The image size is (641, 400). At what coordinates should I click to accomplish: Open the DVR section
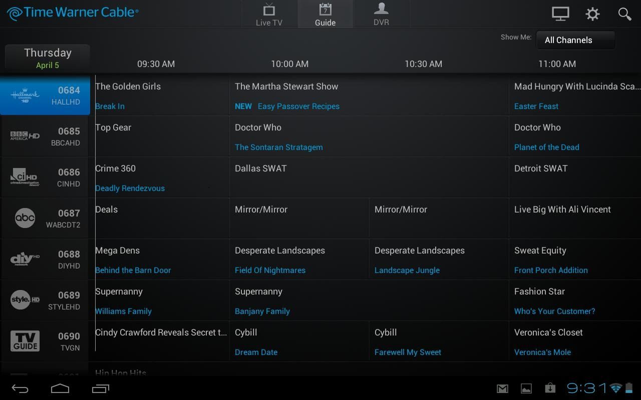[381, 14]
